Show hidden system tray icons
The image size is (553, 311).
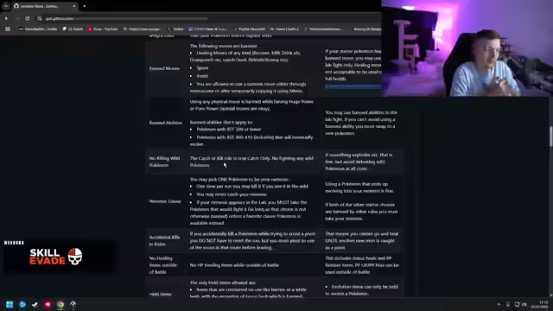click(499, 304)
